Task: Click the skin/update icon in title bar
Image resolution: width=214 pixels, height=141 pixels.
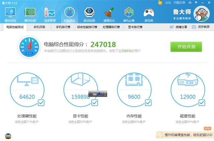Action: pos(190,2)
